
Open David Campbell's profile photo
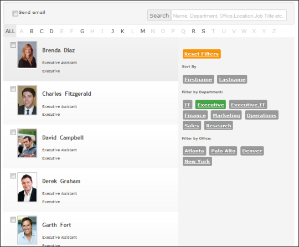coord(27,143)
